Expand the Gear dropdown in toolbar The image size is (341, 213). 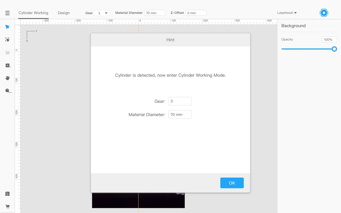(x=102, y=13)
